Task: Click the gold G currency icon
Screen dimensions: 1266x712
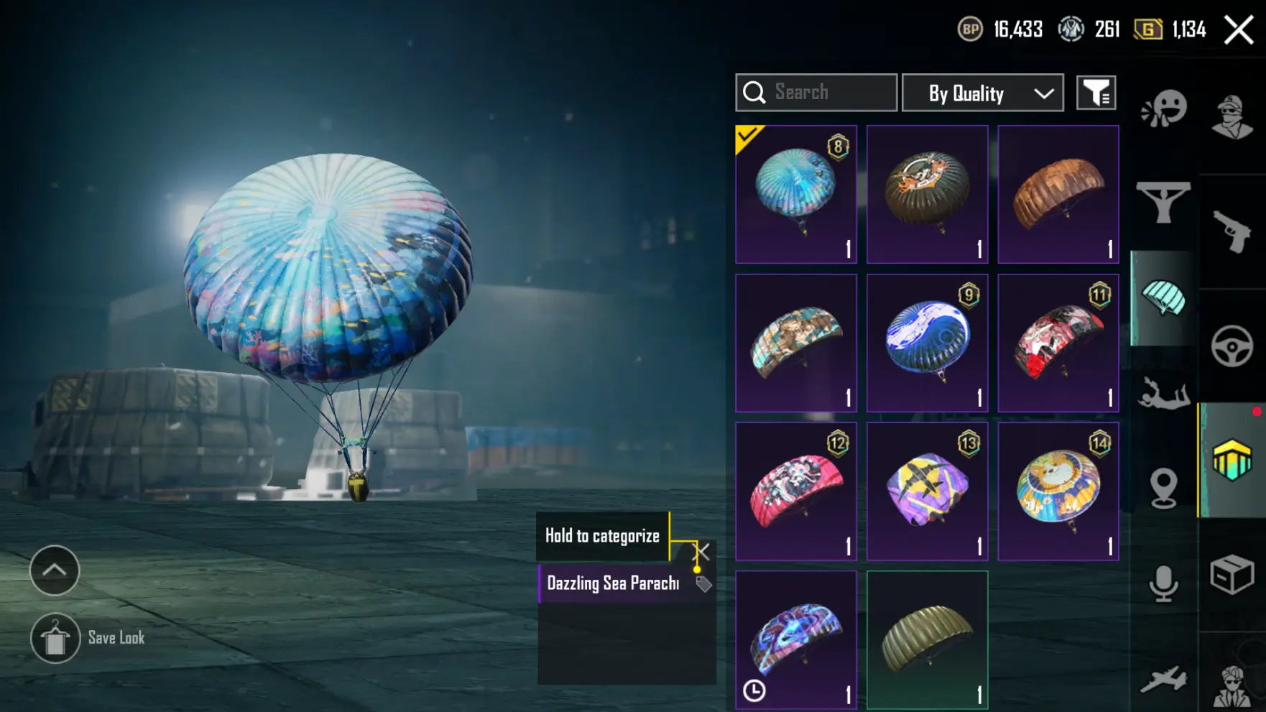Action: point(1148,29)
